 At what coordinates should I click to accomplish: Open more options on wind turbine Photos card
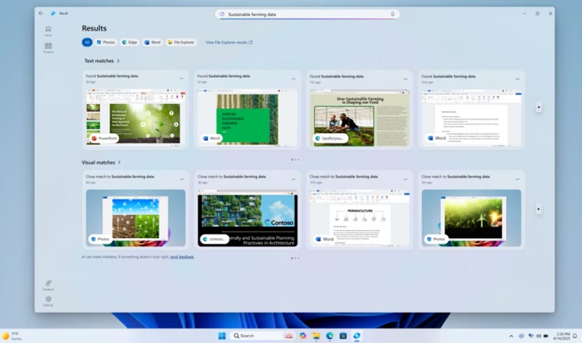517,179
